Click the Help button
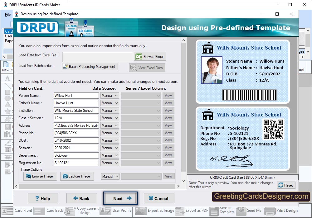The height and width of the screenshot is (218, 312). pos(43,198)
